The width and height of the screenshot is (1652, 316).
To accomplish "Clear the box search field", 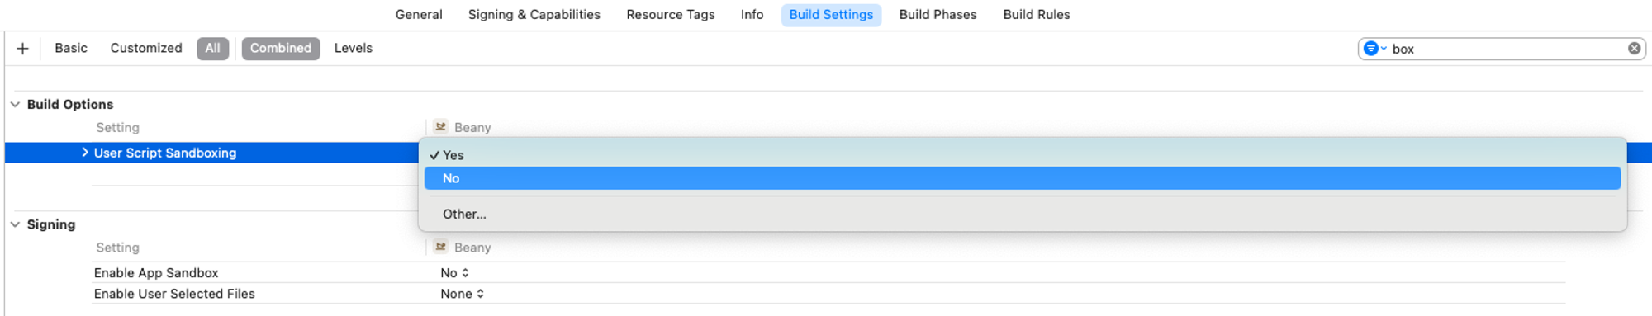I will point(1634,49).
